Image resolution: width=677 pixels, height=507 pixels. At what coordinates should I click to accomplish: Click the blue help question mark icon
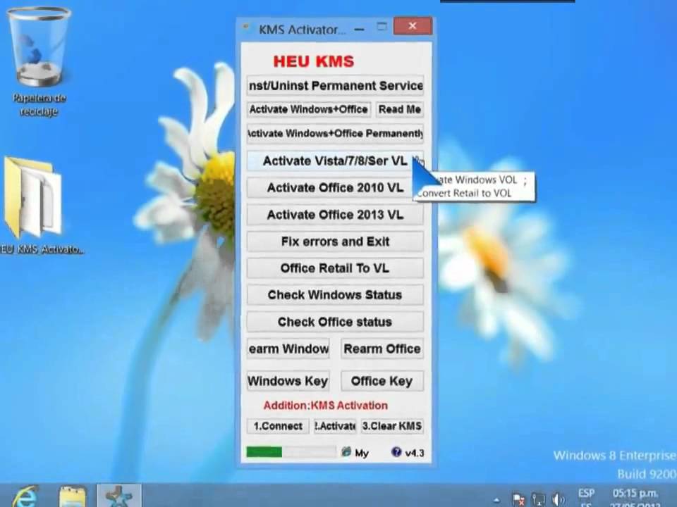pos(396,452)
